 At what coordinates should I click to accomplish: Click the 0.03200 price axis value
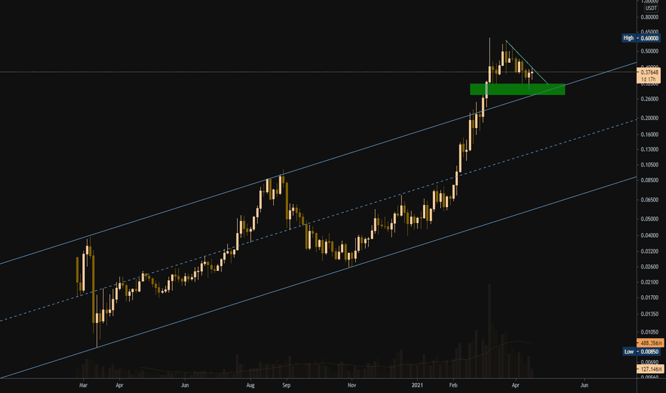(650, 252)
